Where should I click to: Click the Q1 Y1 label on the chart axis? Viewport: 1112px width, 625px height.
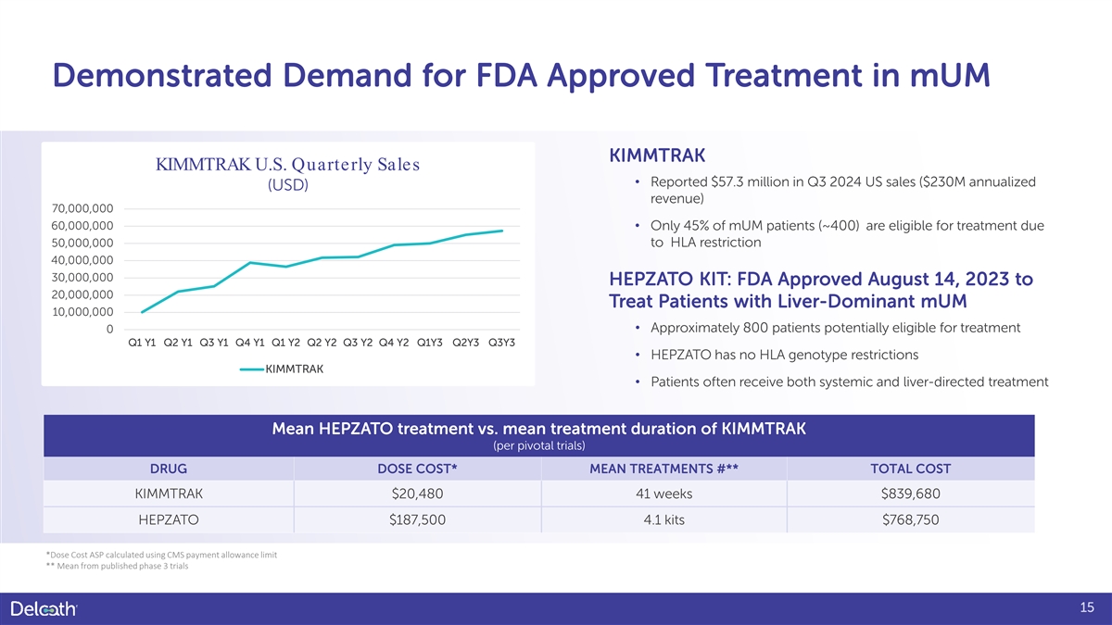coord(142,343)
